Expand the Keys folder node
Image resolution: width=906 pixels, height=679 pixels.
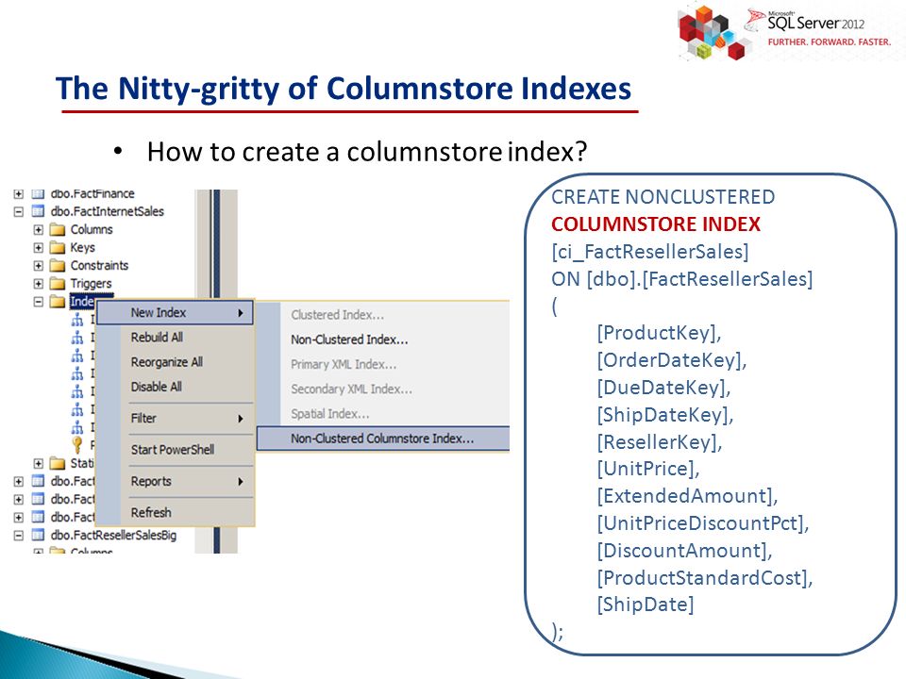tap(38, 248)
